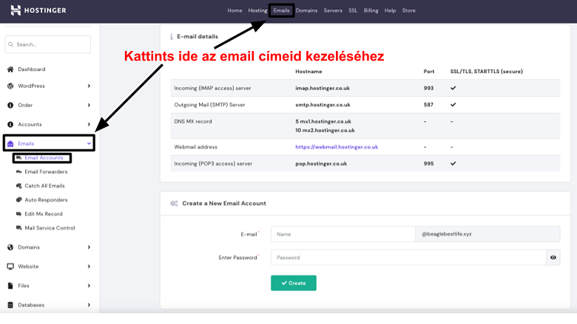Open the Domains top menu item
This screenshot has height=324, width=577.
[306, 10]
